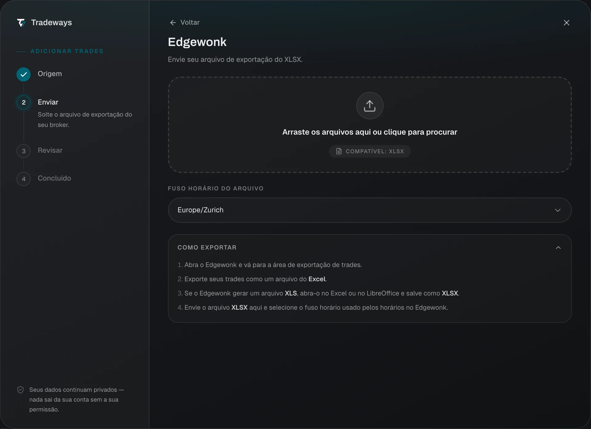Image resolution: width=591 pixels, height=429 pixels.
Task: Click the privacy shield icon
Action: click(20, 390)
